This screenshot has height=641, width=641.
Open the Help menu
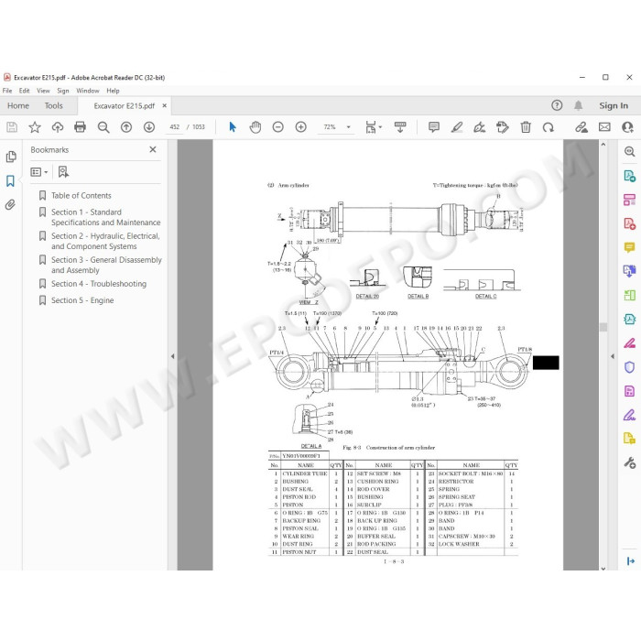(113, 91)
